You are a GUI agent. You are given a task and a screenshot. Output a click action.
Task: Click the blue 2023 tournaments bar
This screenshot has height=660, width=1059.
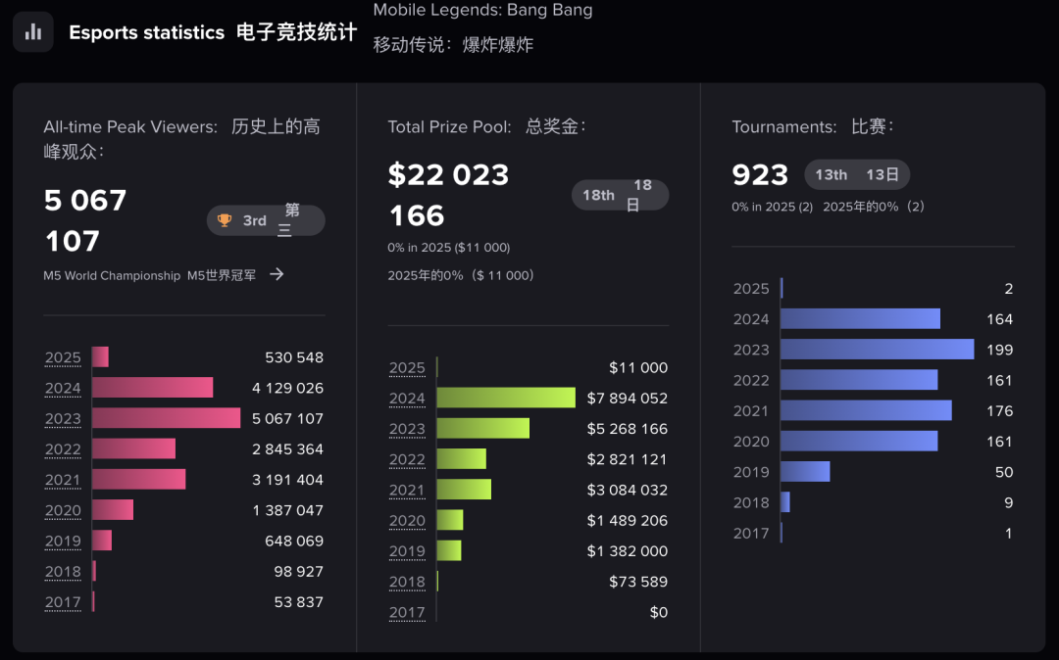pyautogui.click(x=877, y=350)
